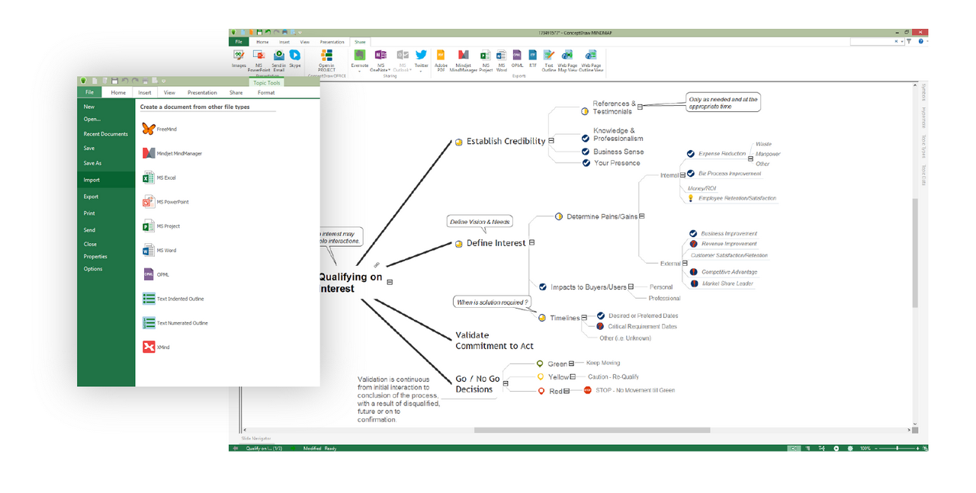The image size is (976, 493).
Task: Collapse the Determine Pains/Gains branch
Action: point(642,216)
